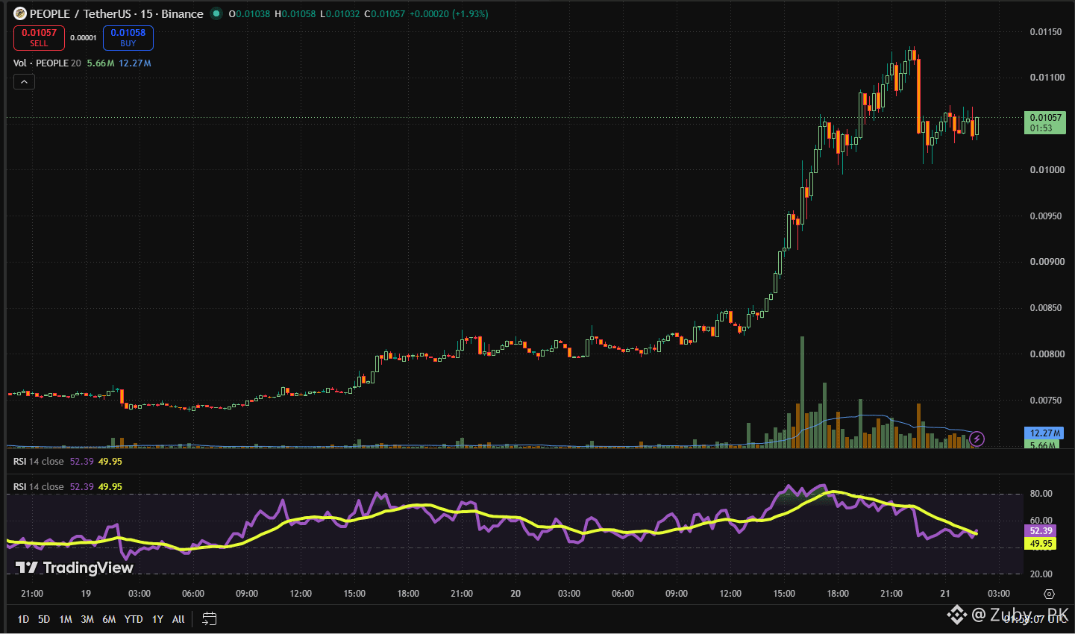
Task: Click the 0.00950 price axis label
Action: pyautogui.click(x=1046, y=216)
